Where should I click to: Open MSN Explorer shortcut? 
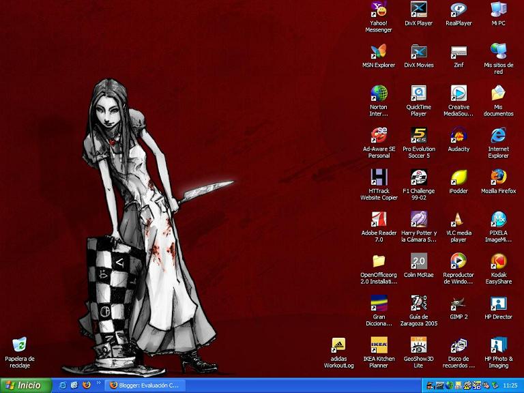point(379,51)
